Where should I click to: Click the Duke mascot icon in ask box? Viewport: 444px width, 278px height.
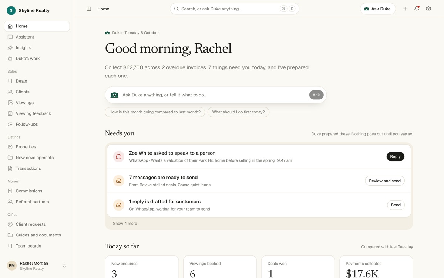114,95
